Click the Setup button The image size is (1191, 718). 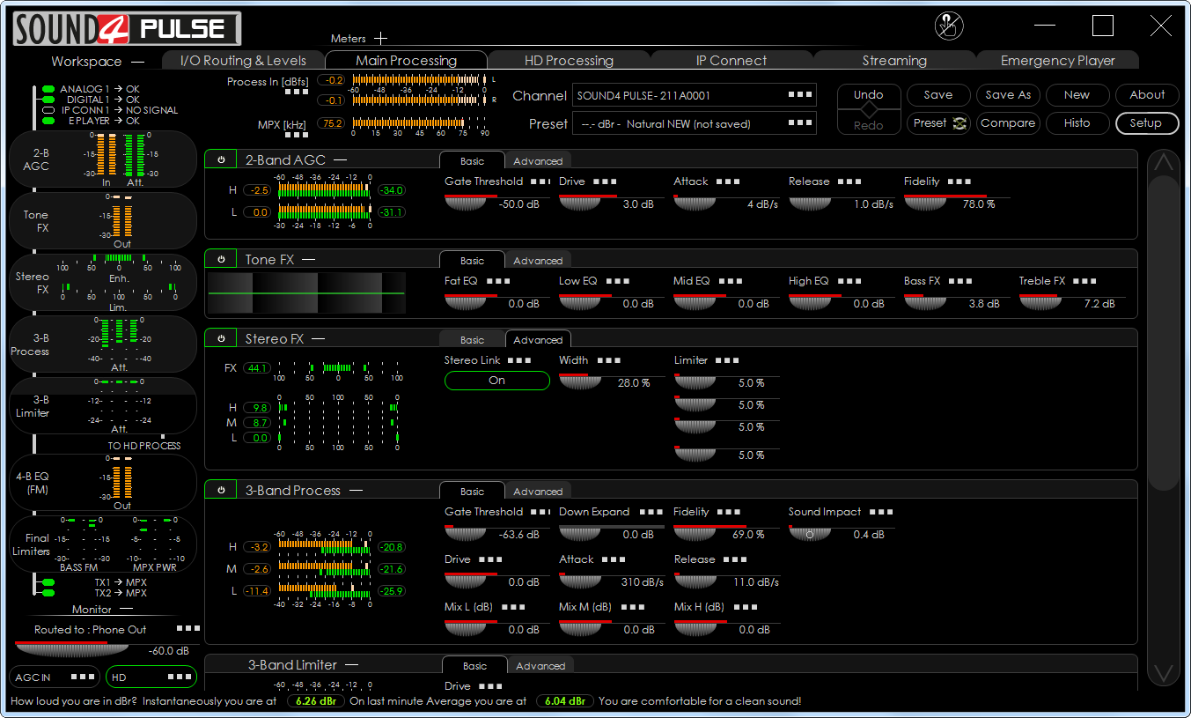pyautogui.click(x=1146, y=123)
